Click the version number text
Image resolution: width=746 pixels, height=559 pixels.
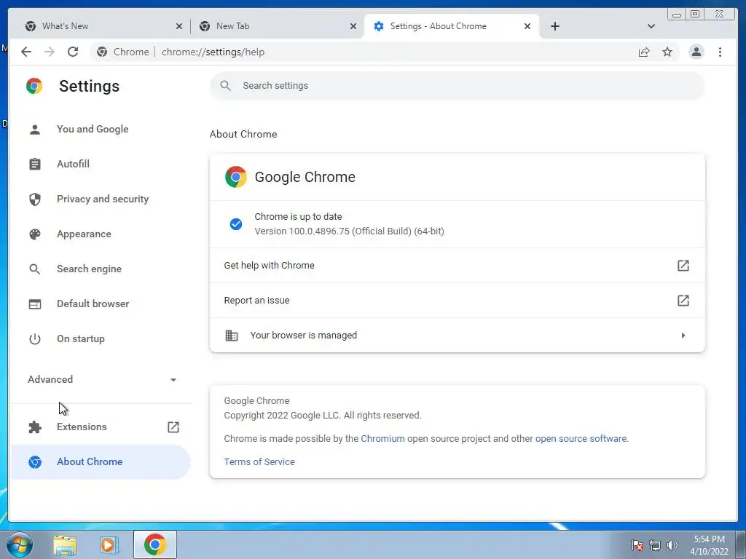(x=349, y=231)
